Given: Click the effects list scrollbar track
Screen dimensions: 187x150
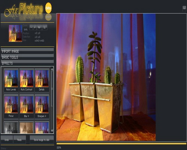Looking at the screenshot, I should tap(52, 117).
